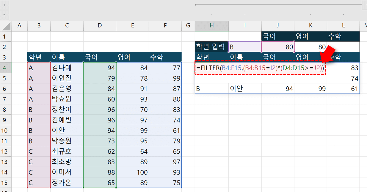This screenshot has width=367, height=195.
Task: Click the 영어 threshold cell with 80
Action: [310, 47]
